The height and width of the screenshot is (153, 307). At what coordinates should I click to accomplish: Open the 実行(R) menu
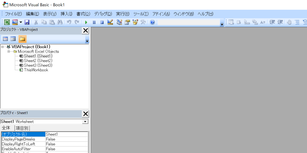pos(122,14)
